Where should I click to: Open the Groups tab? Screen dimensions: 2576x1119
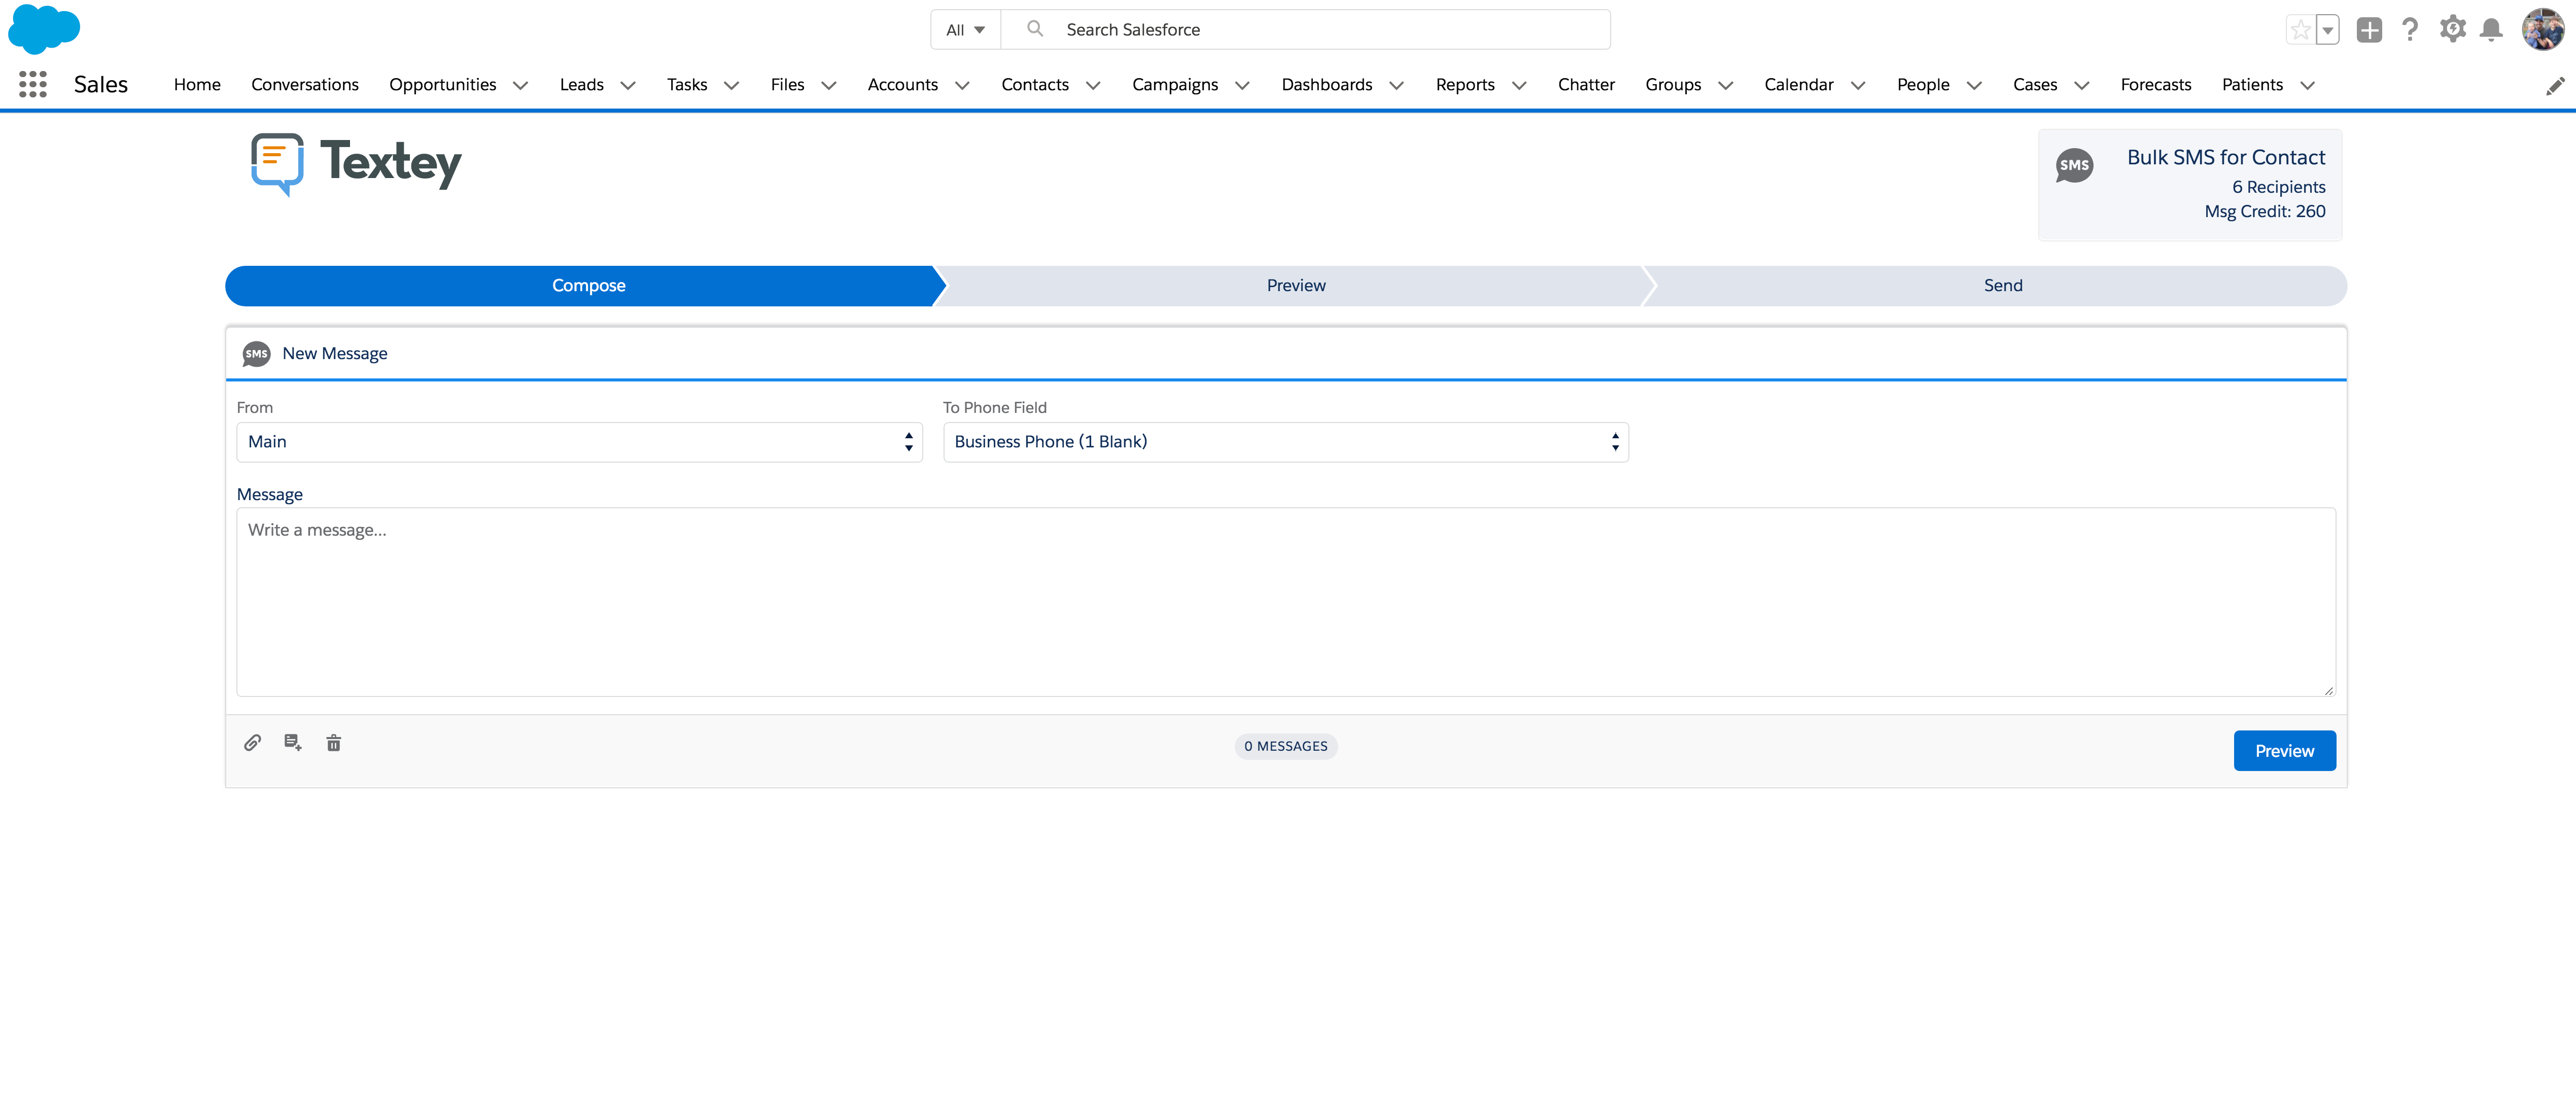point(1673,85)
